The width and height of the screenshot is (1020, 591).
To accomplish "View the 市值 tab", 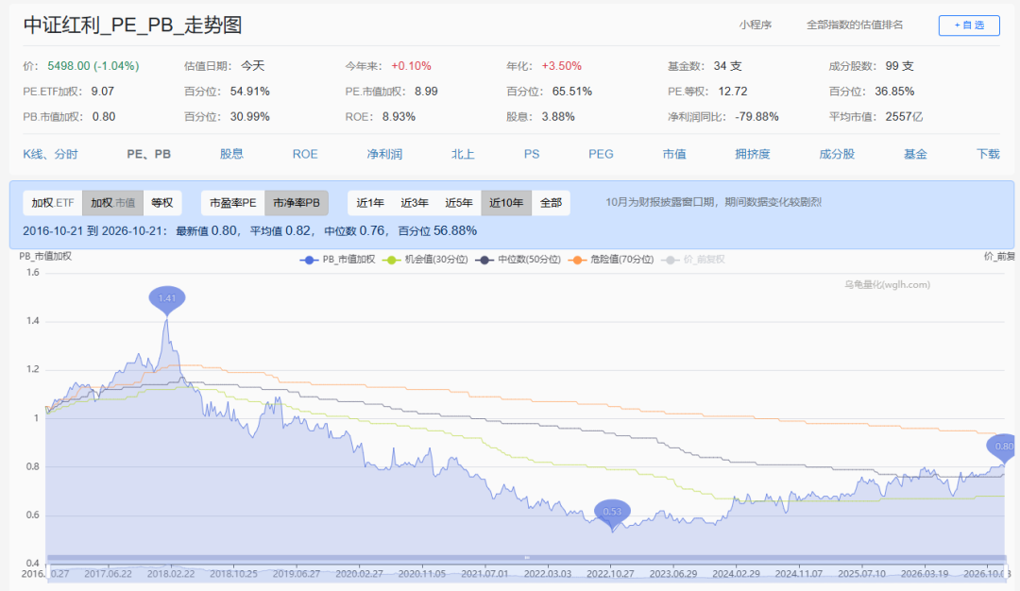I will click(674, 154).
